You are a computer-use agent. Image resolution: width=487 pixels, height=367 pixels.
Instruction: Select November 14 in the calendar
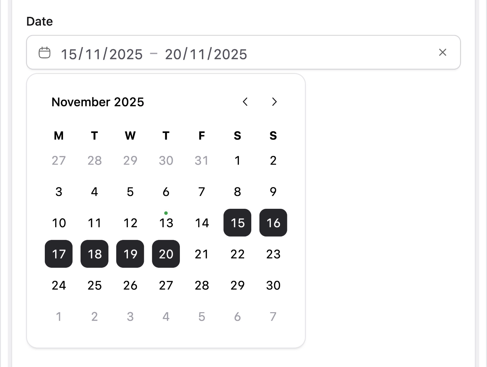point(202,223)
